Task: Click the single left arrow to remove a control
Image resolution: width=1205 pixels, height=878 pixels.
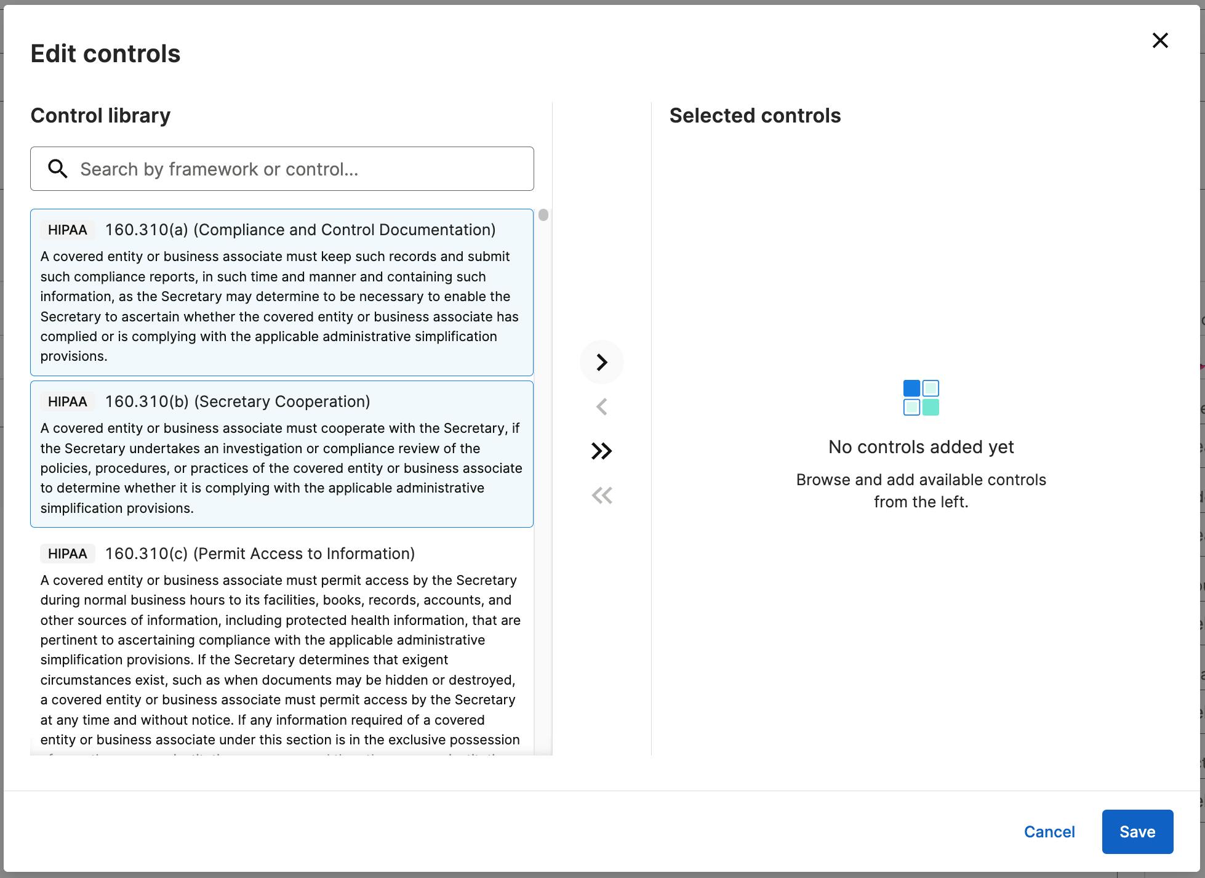Action: point(601,406)
